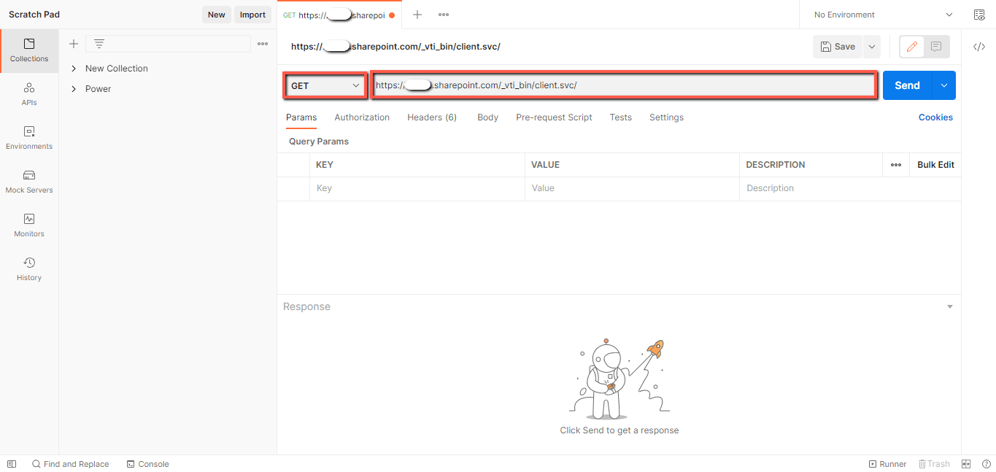This screenshot has height=472, width=996.
Task: Click the VALUE column header
Action: click(545, 165)
